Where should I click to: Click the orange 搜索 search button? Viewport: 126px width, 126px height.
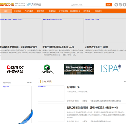(x=109, y=5)
